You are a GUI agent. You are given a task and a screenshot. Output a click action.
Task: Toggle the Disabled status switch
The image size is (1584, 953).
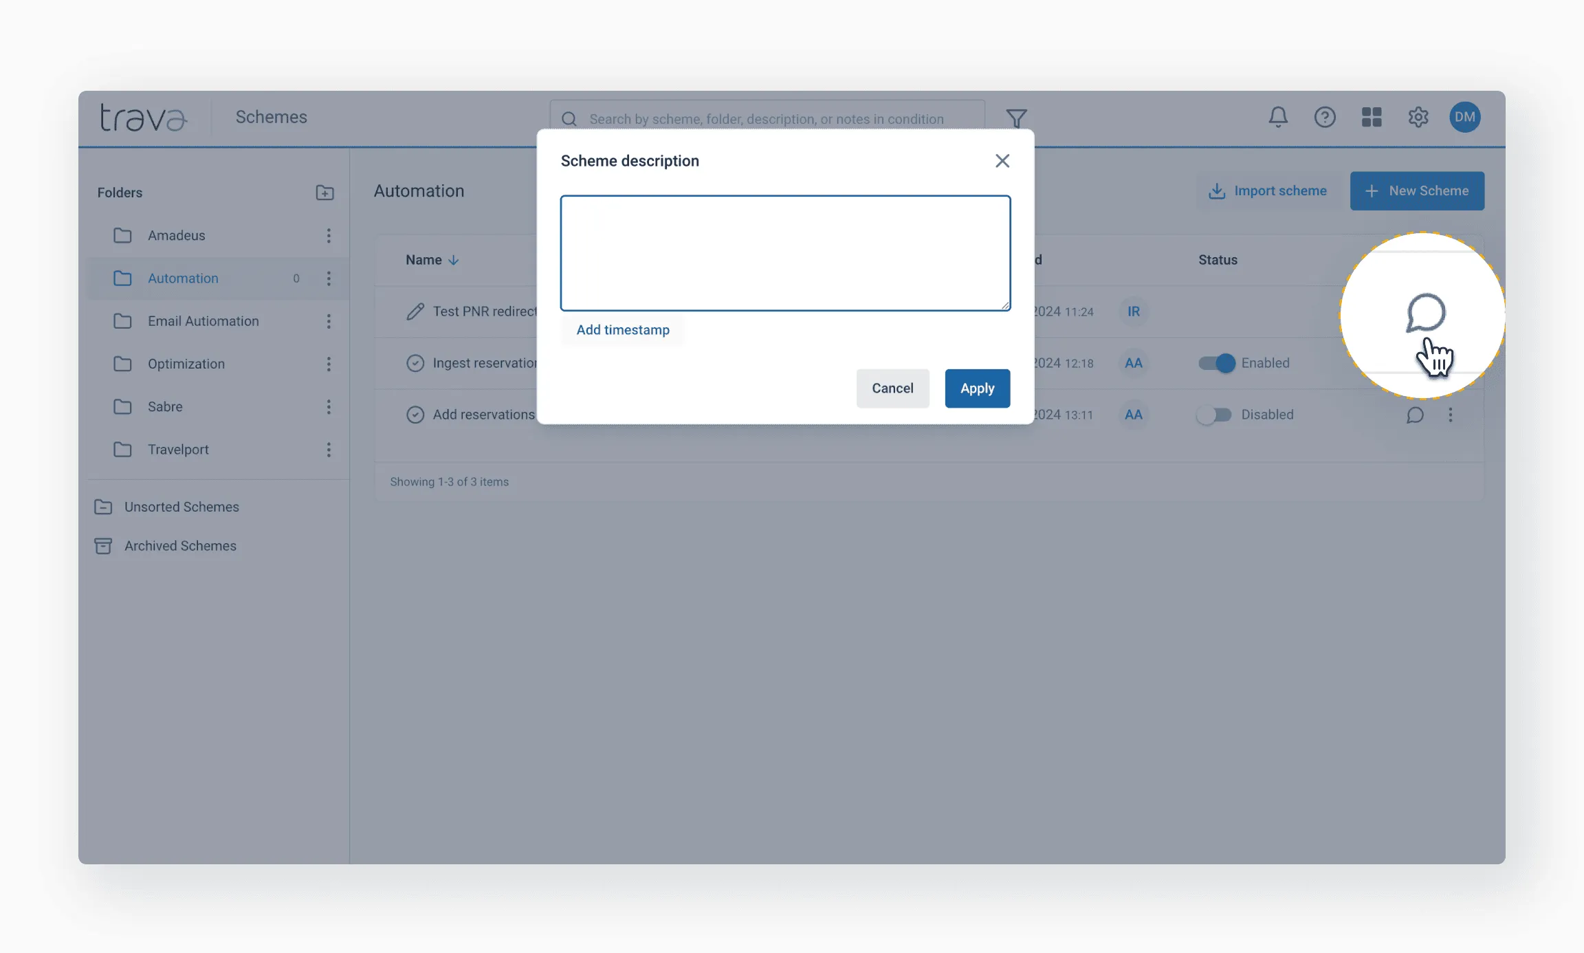[x=1214, y=415]
